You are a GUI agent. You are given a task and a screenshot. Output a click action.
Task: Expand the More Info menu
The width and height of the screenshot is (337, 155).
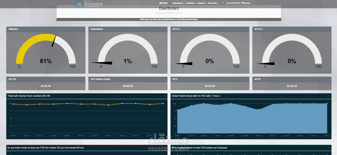[x=213, y=3]
